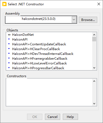Click blue bullet next to HalconAPI
Viewport: 103px width, 123px height.
point(9,39)
